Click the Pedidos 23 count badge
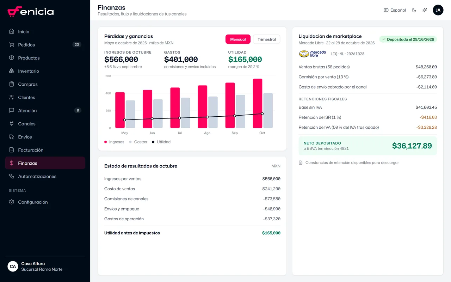Screen dimensions: 451x282 pos(77,44)
